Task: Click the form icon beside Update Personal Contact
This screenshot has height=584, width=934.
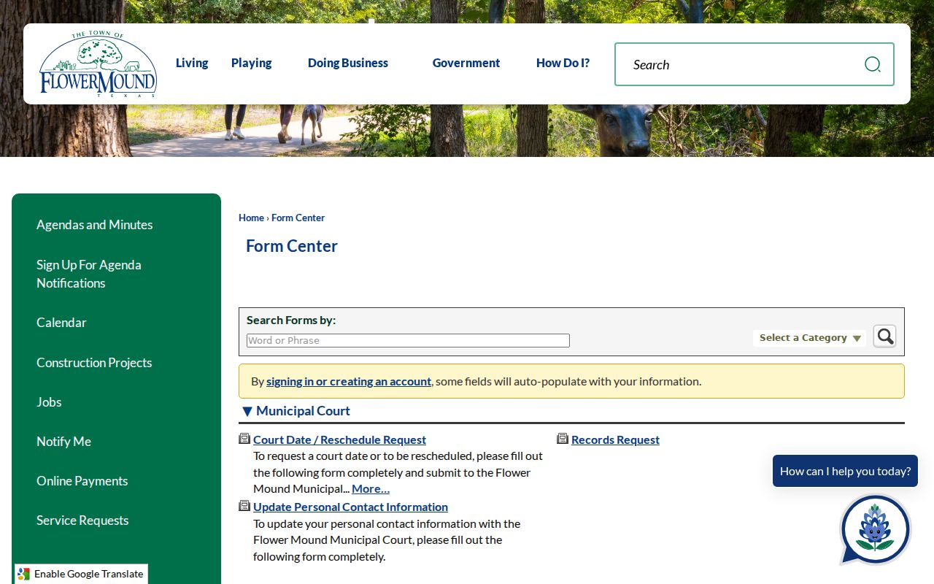Action: tap(244, 506)
